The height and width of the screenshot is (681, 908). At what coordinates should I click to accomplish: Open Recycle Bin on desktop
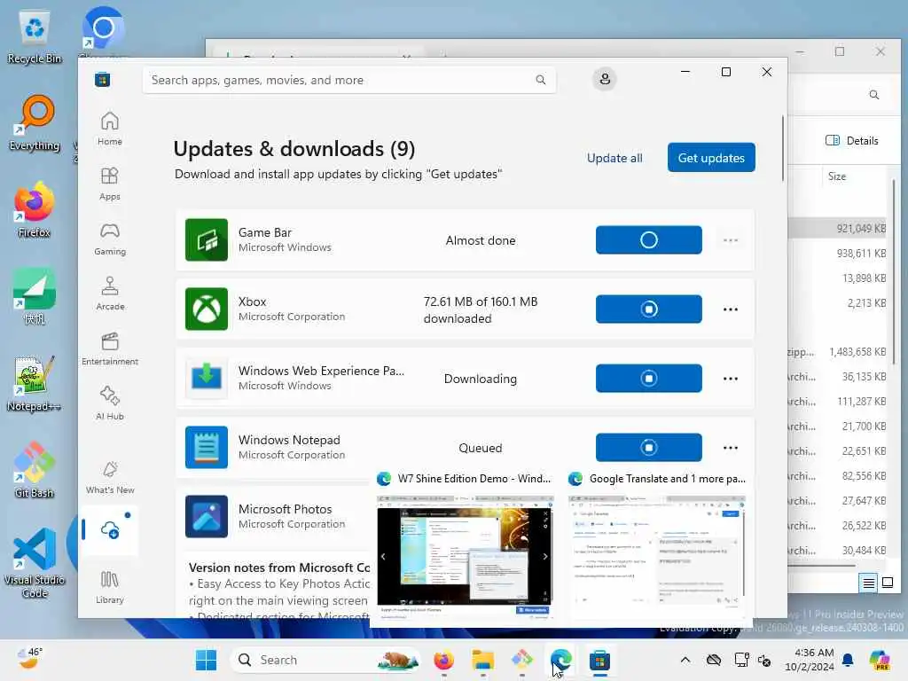point(35,35)
